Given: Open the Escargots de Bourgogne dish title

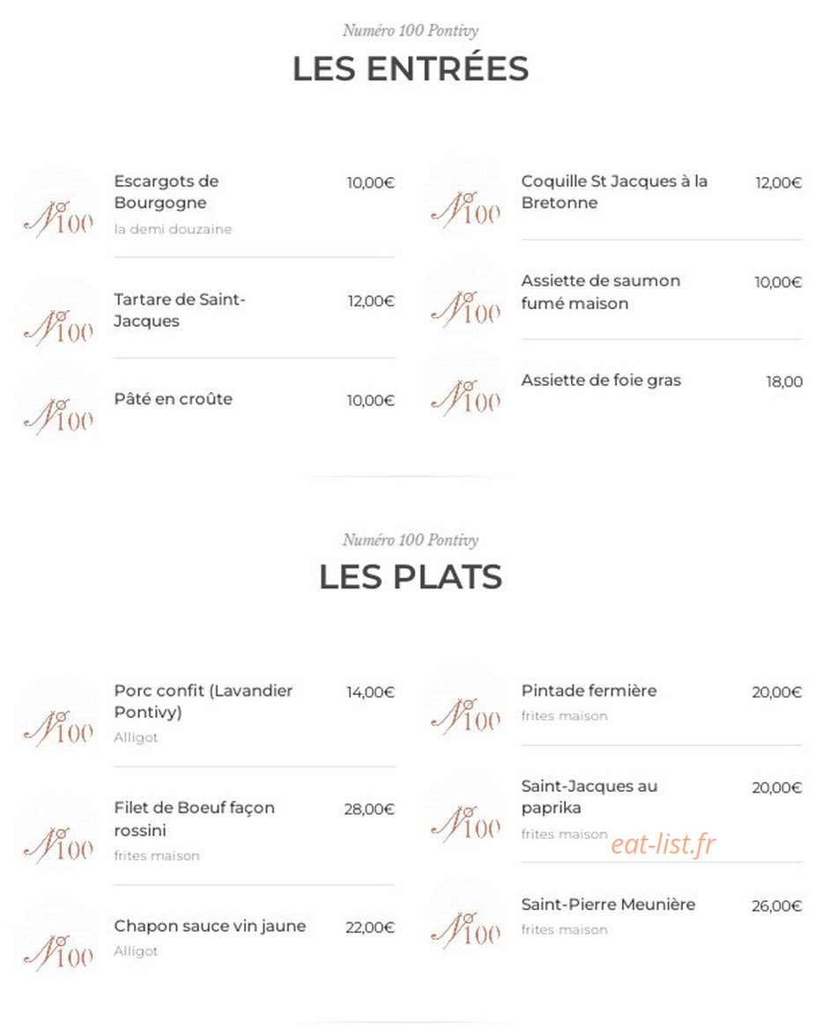Looking at the screenshot, I should pyautogui.click(x=167, y=191).
